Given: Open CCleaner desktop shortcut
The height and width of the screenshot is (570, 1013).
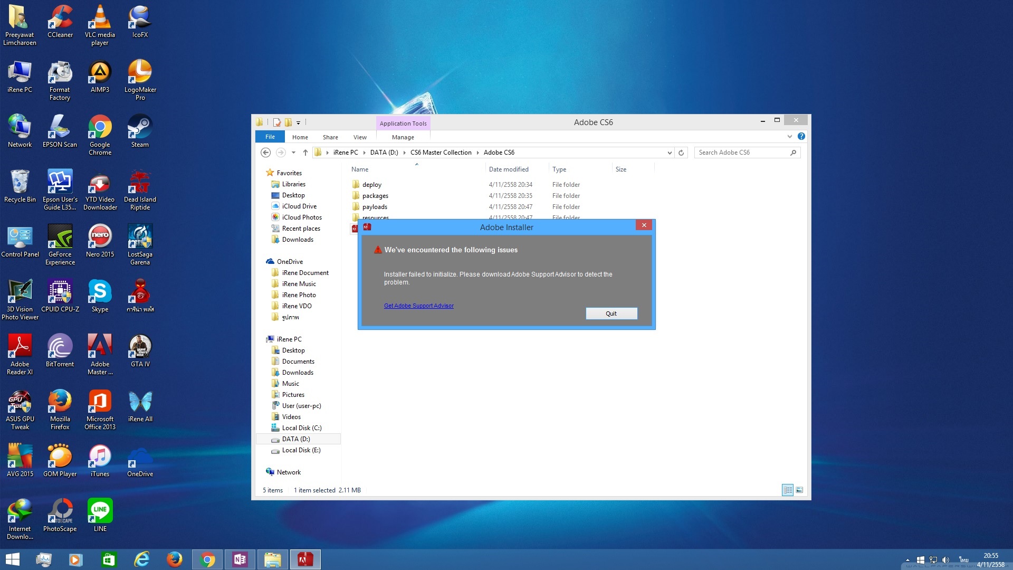Looking at the screenshot, I should [x=60, y=22].
